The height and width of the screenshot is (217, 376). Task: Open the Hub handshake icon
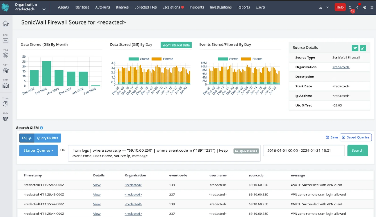click(x=6, y=118)
